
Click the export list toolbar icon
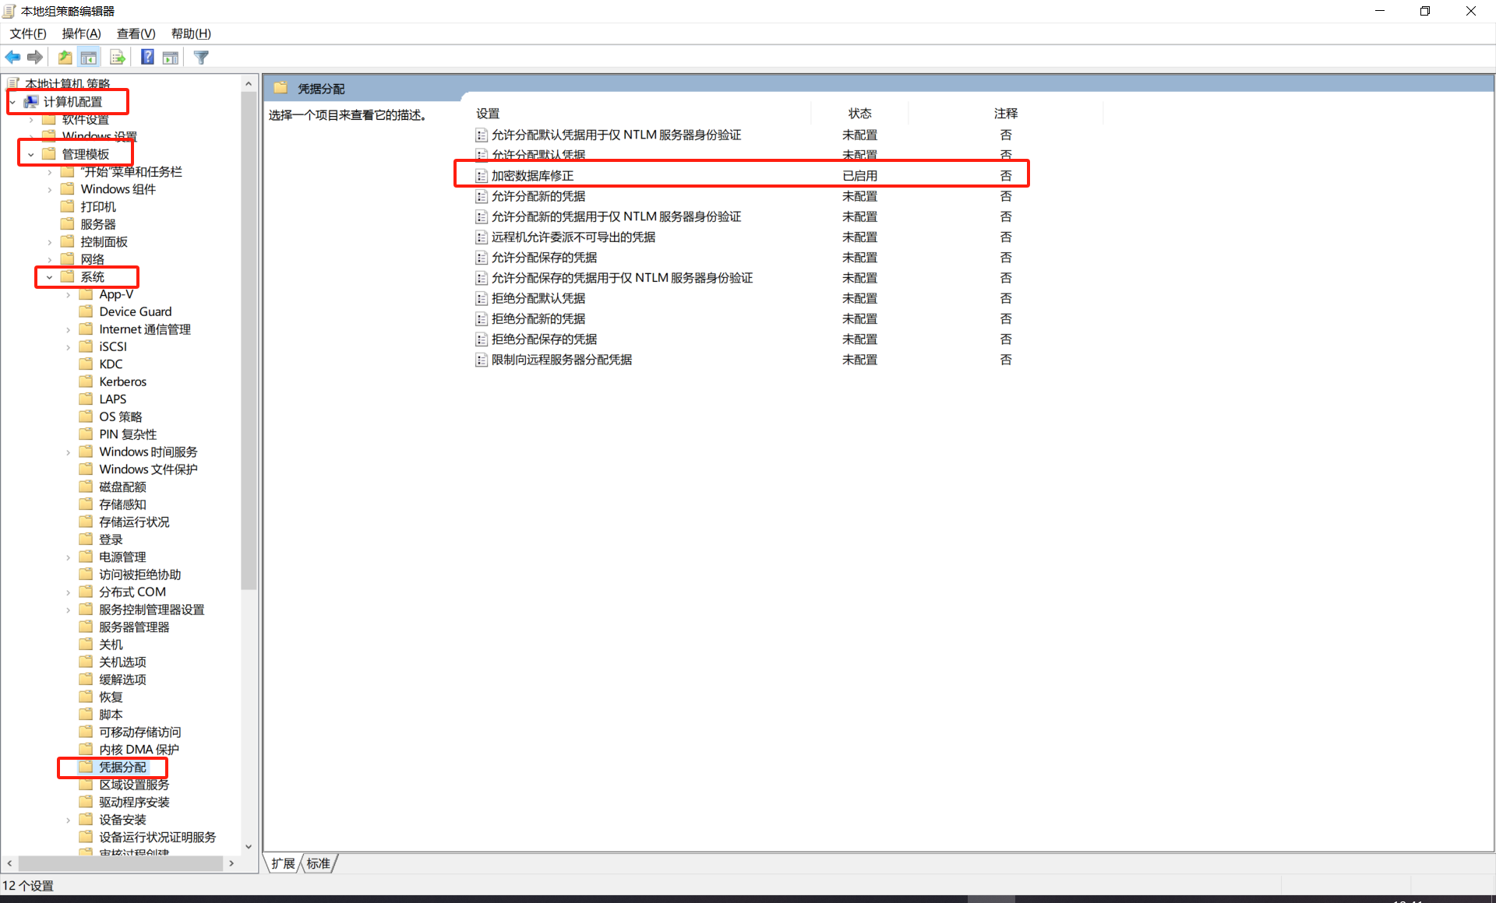point(118,58)
